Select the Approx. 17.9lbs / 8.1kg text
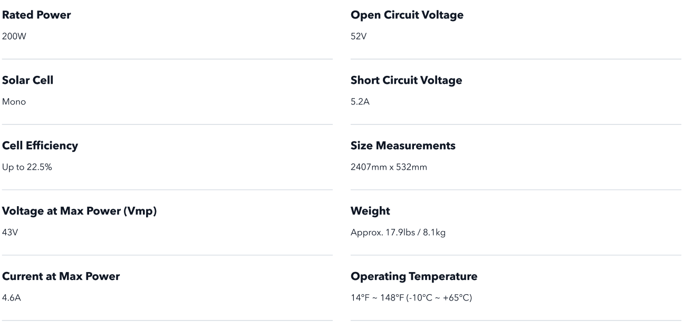Image resolution: width=685 pixels, height=330 pixels. (398, 232)
